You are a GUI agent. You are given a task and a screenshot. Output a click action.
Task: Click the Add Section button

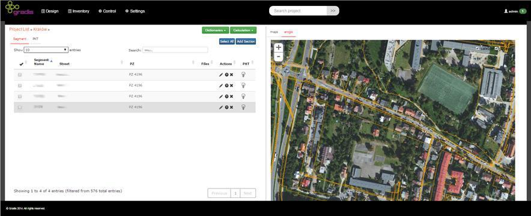click(x=246, y=41)
